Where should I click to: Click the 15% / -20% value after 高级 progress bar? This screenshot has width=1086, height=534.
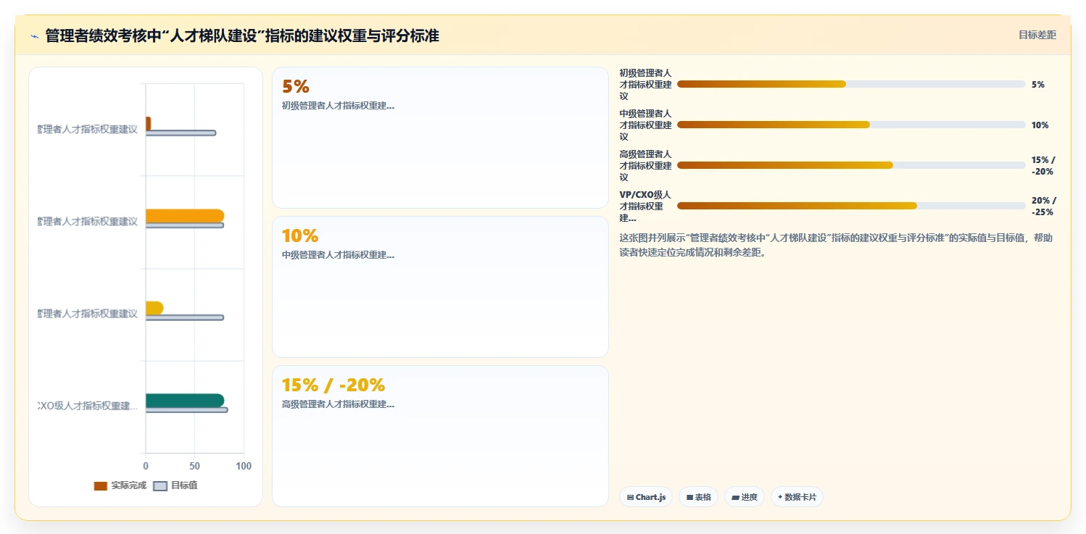click(1044, 166)
